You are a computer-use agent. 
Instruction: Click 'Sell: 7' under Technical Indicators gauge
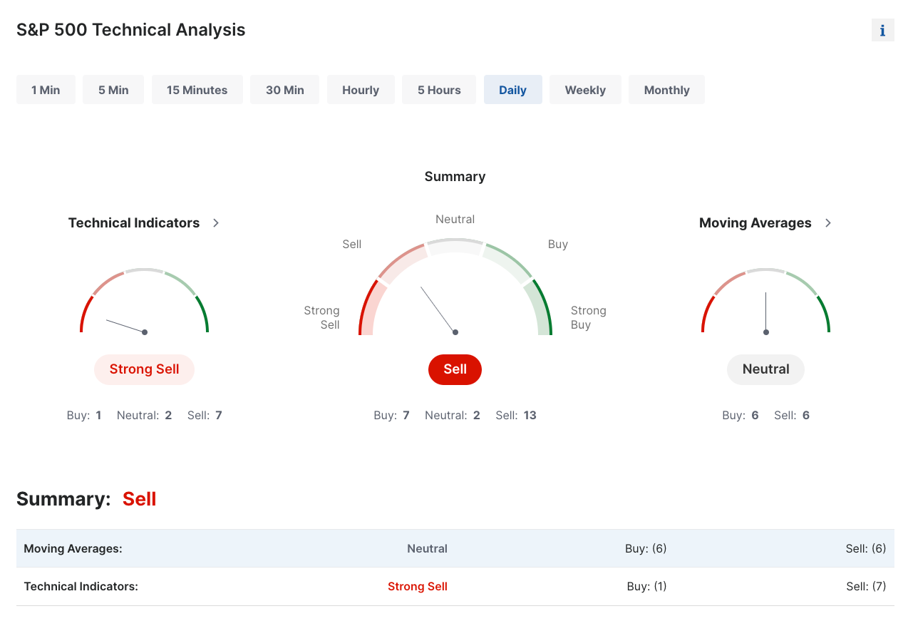tap(205, 415)
